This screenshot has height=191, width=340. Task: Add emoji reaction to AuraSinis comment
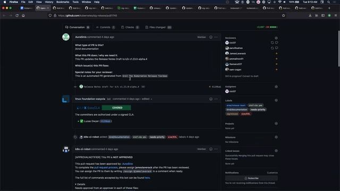click(211, 37)
